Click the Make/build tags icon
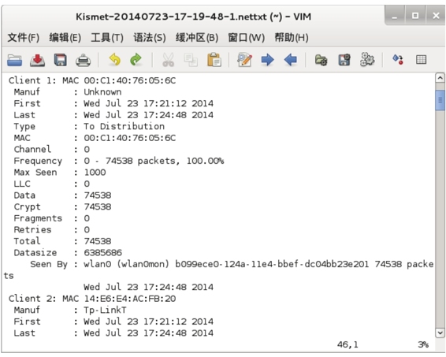Screen dimensions: 446x357 pyautogui.click(x=398, y=59)
